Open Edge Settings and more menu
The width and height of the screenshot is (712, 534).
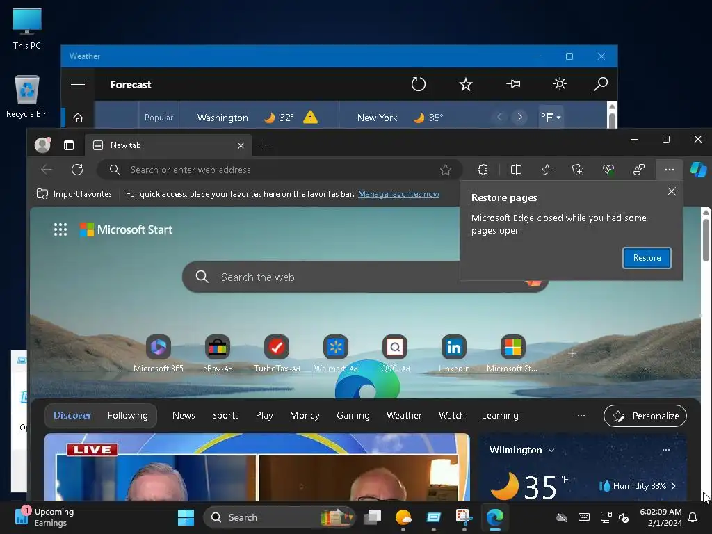point(670,170)
